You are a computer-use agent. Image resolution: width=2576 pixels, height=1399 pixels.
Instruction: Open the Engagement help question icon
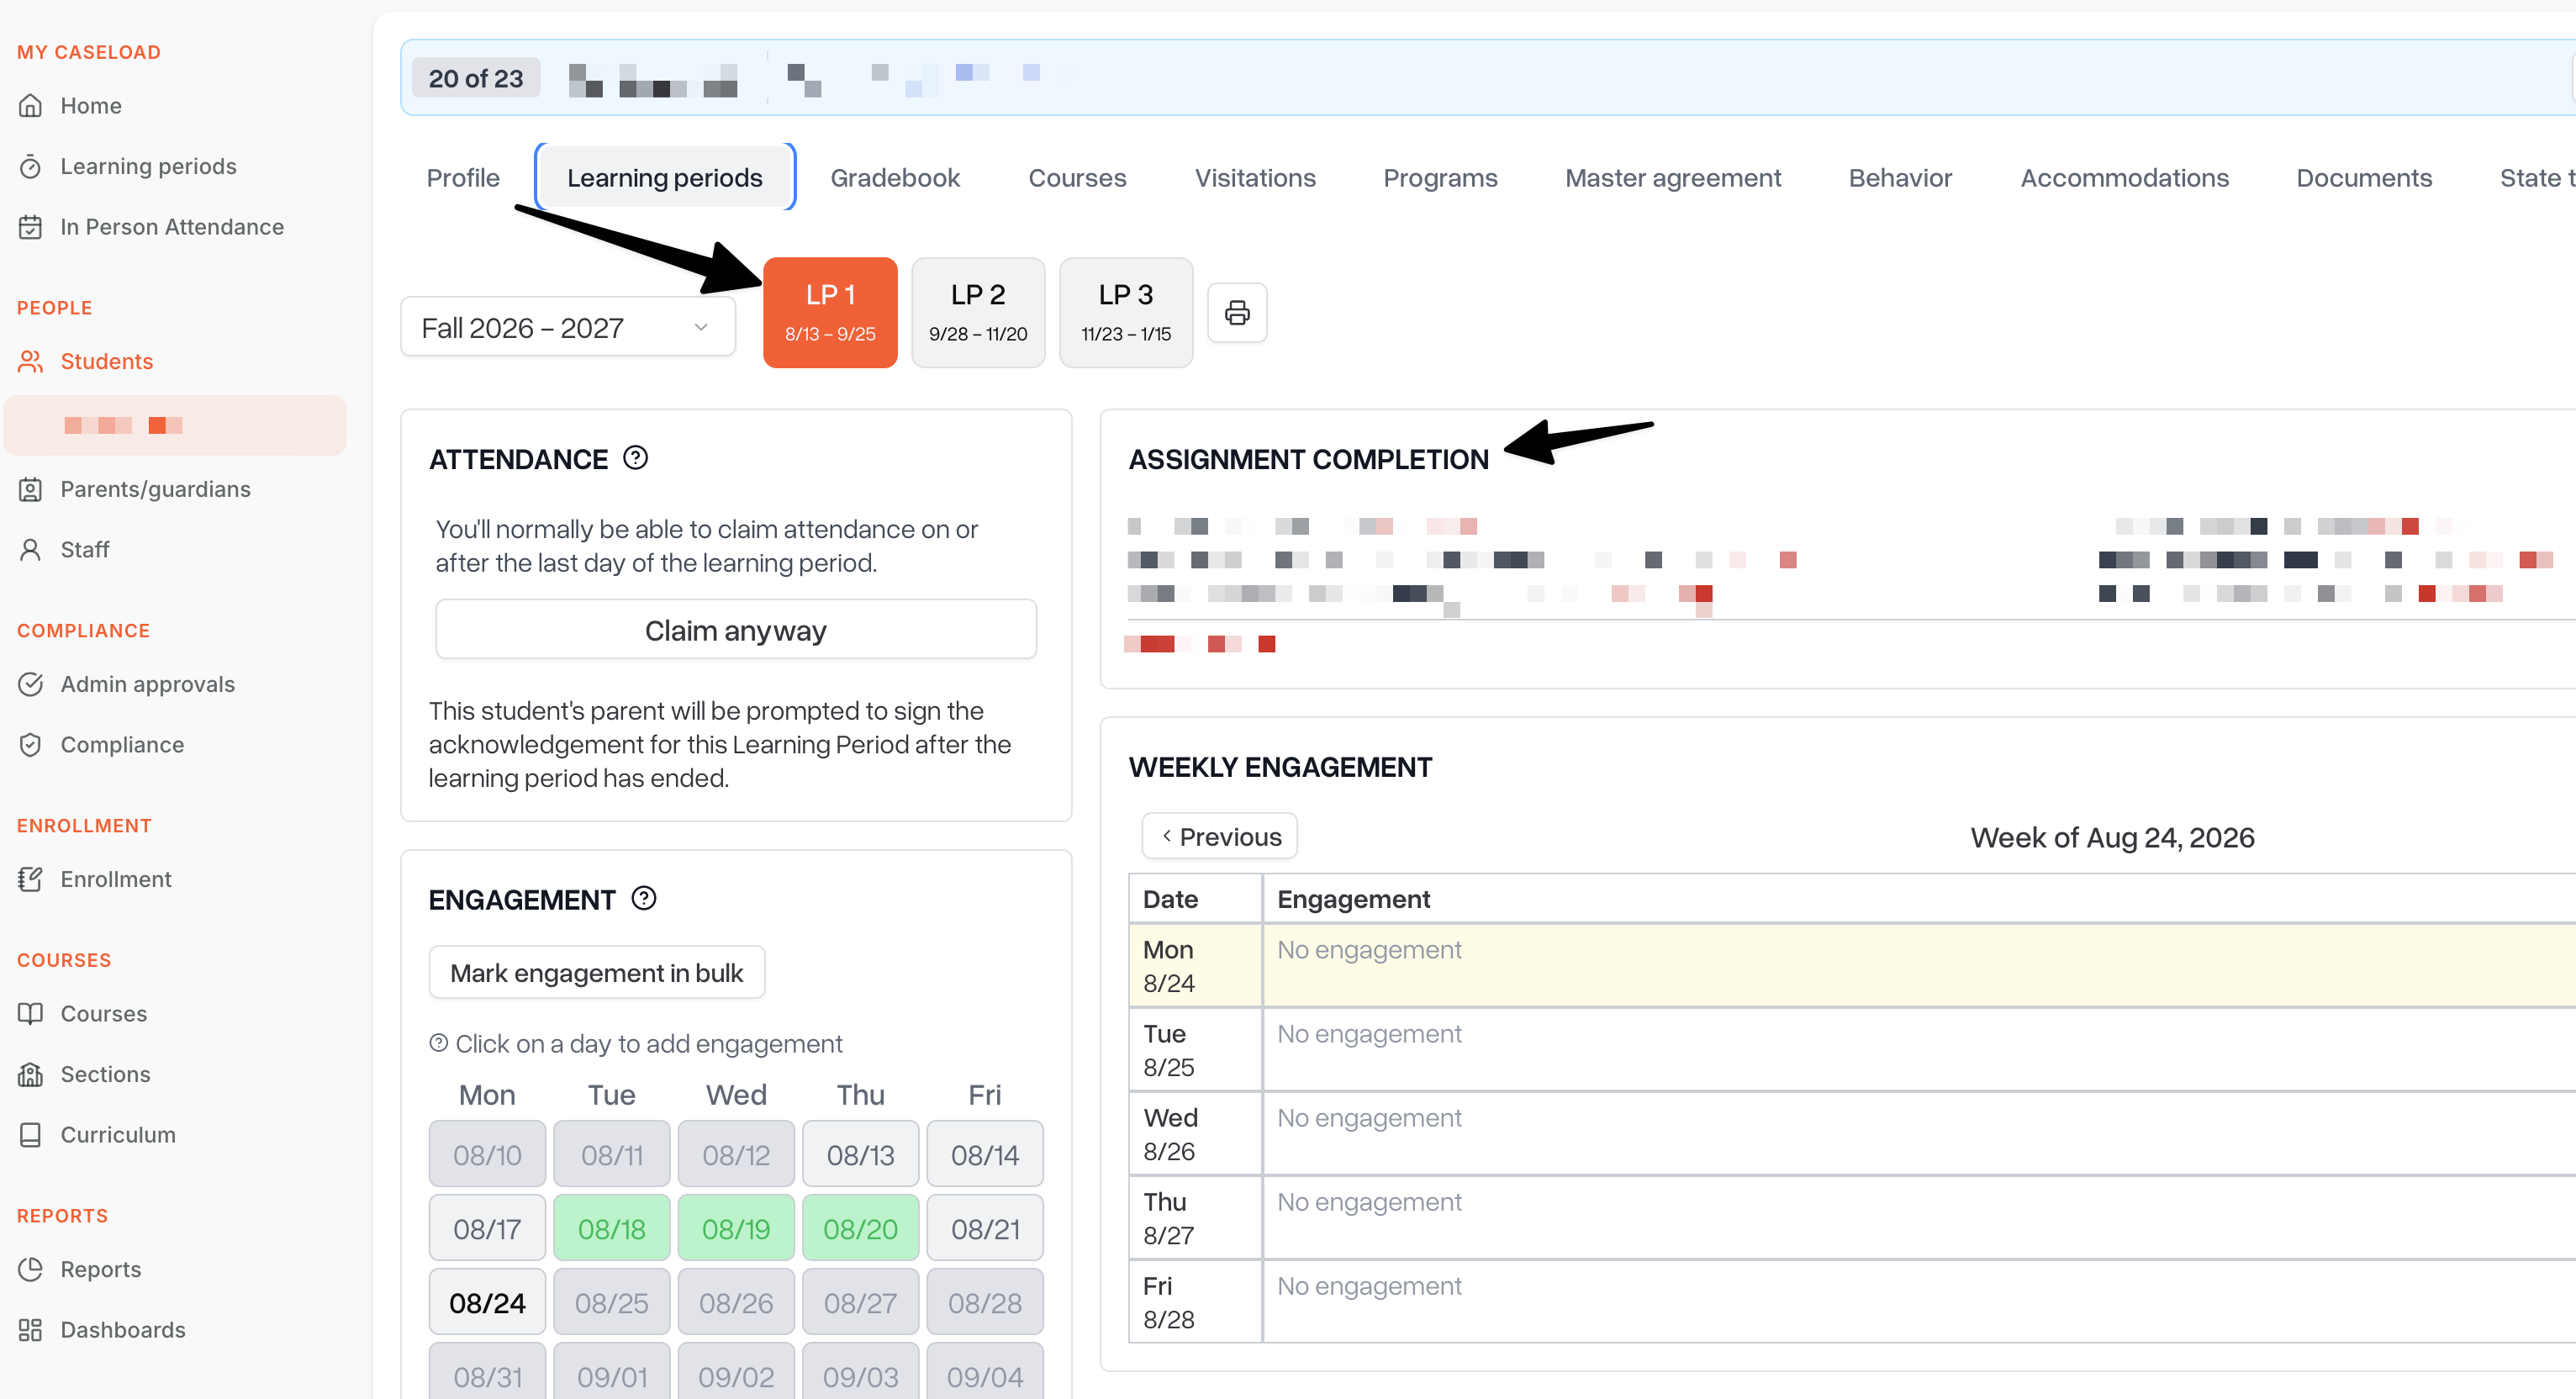[644, 898]
